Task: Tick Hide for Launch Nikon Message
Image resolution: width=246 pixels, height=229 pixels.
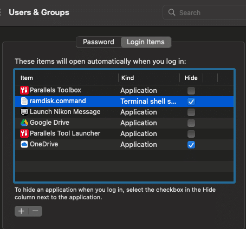Action: coord(191,112)
